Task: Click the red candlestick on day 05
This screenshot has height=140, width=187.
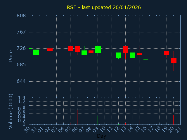Action: tap(70, 48)
